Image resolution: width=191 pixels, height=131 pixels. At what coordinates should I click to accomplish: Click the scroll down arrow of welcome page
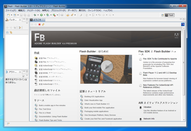[184, 120]
